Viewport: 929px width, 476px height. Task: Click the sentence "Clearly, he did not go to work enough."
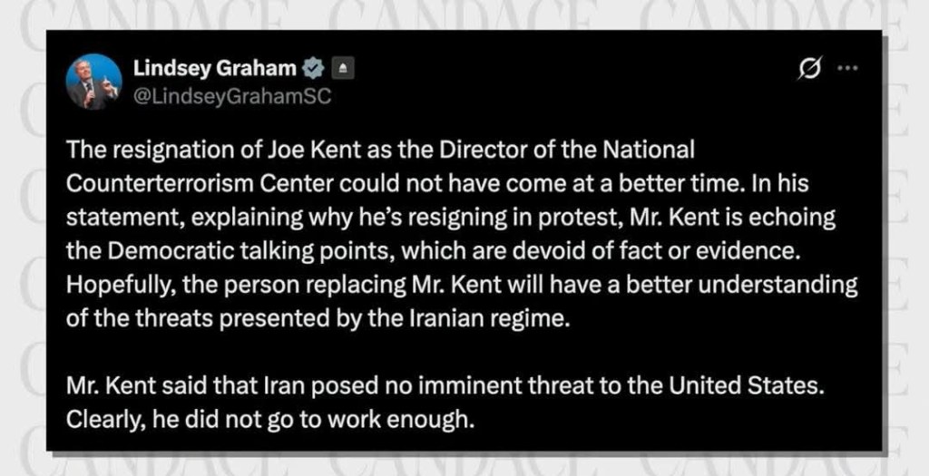pyautogui.click(x=270, y=421)
